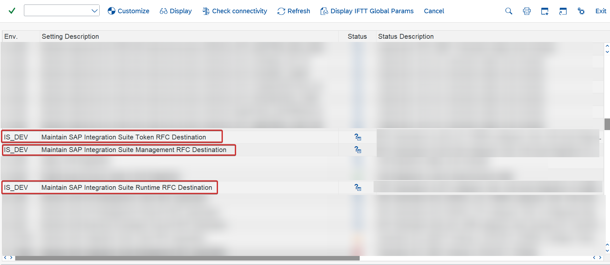
Task: Click the search magnifier icon
Action: (x=509, y=11)
